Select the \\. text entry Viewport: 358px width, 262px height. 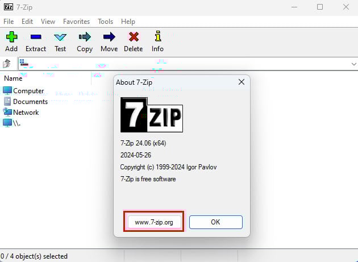pyautogui.click(x=16, y=123)
